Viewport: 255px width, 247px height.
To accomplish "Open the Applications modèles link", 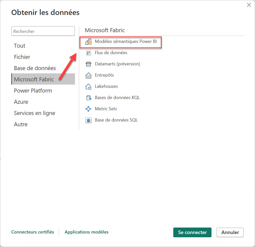I will (86, 232).
